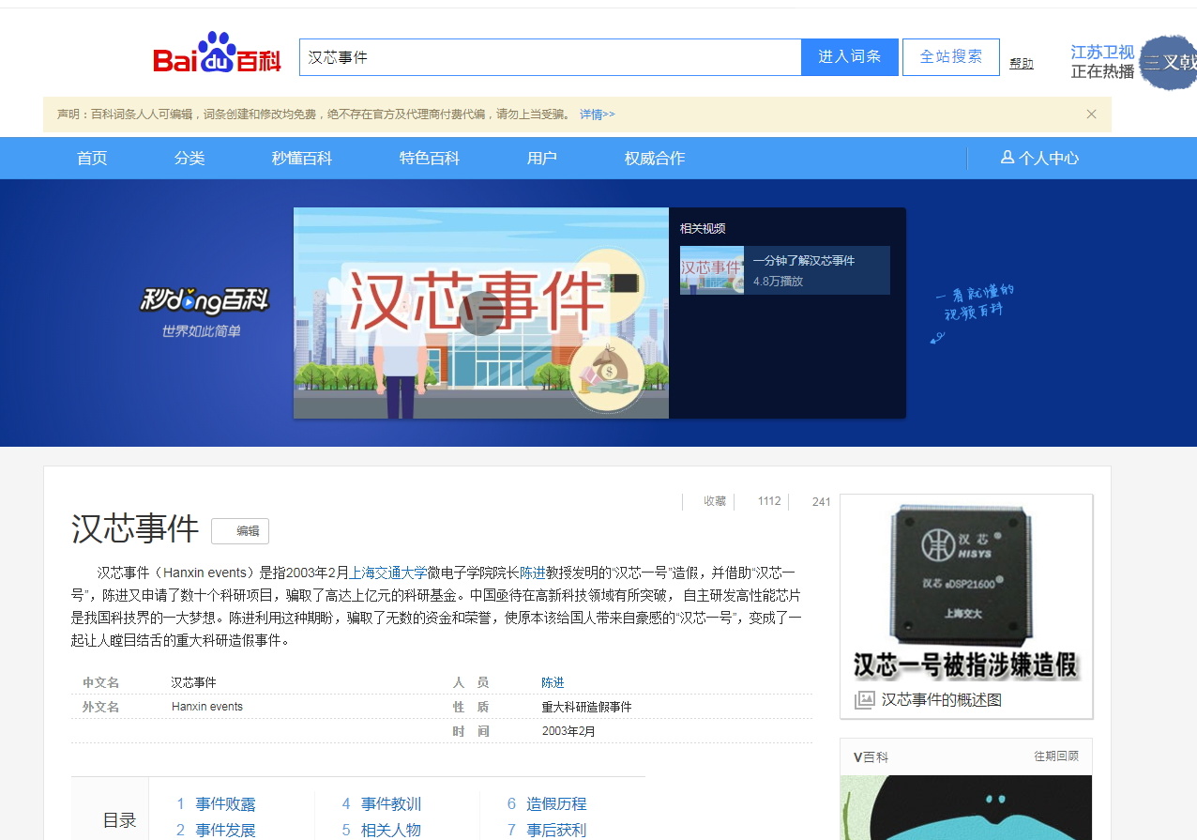
Task: Click the 收藏 favorite button
Action: coord(715,501)
